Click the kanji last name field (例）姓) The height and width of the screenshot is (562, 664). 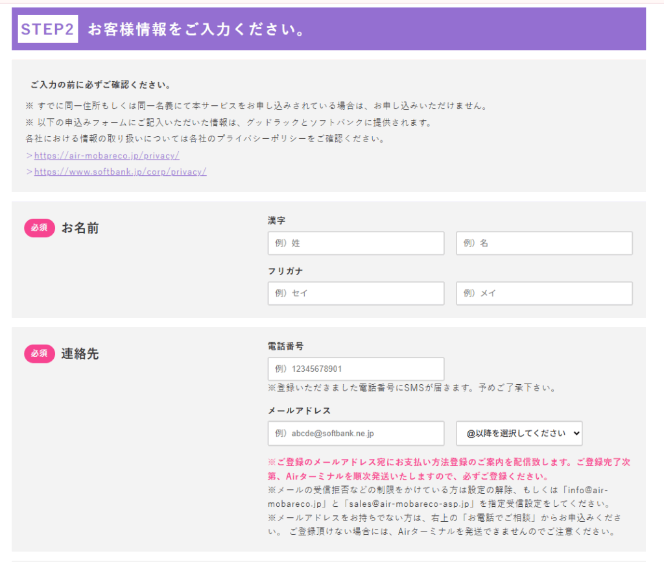356,243
